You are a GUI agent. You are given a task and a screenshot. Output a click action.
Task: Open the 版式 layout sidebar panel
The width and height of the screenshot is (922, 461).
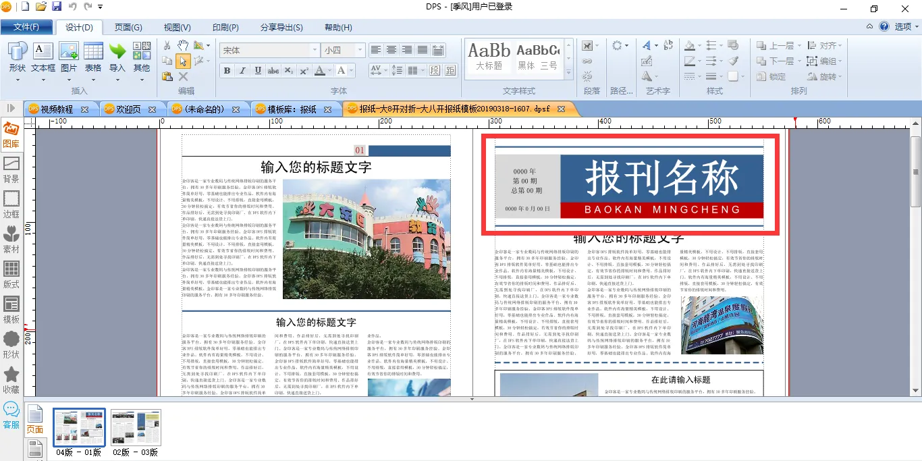[x=11, y=274]
